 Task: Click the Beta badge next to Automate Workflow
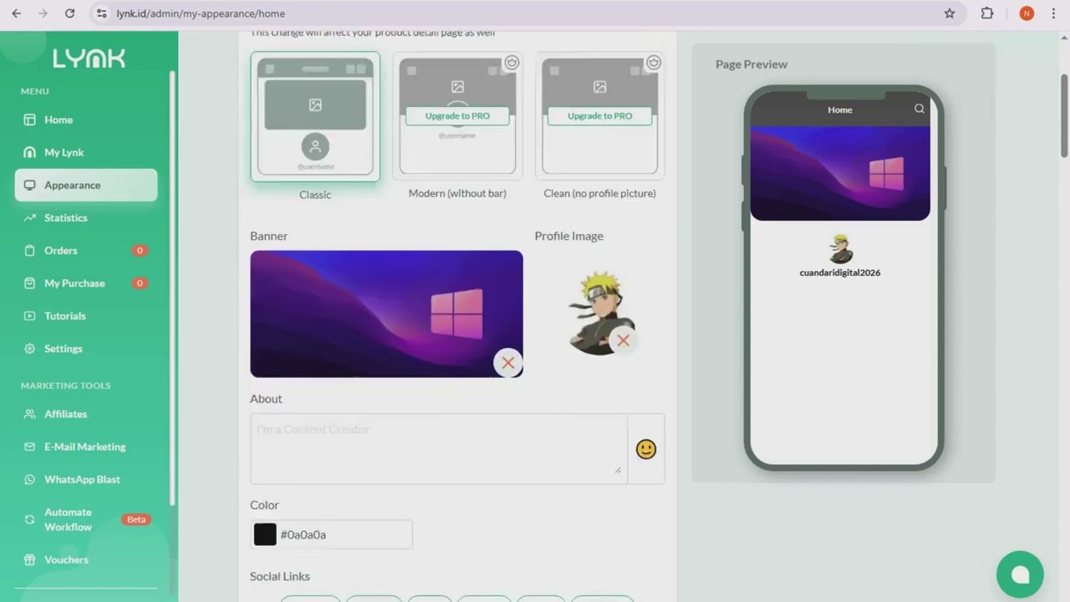pos(136,519)
